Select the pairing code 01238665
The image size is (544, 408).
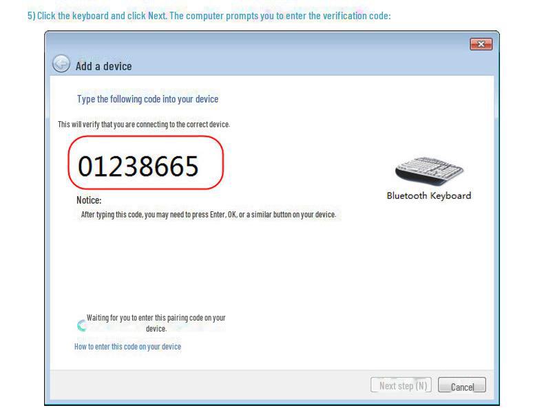click(138, 167)
